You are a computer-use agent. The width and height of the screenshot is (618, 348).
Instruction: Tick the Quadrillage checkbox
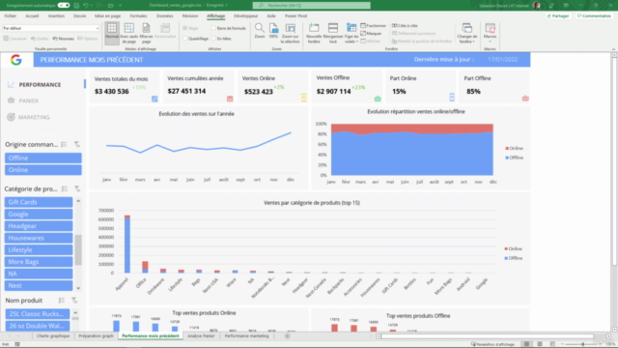tap(184, 39)
